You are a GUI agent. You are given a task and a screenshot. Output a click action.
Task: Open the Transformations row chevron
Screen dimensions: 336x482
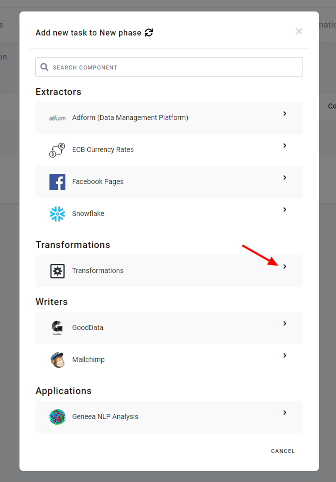285,266
